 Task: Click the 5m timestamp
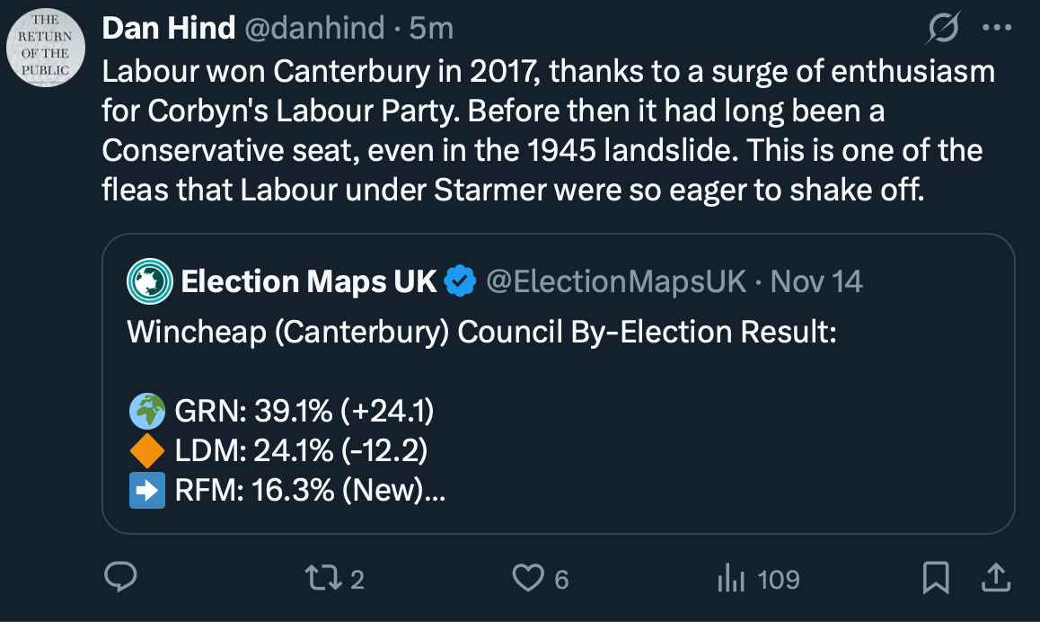[431, 29]
